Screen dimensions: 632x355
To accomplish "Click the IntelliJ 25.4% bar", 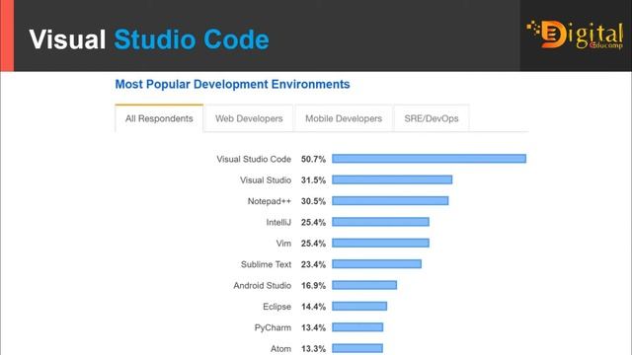I will pyautogui.click(x=380, y=222).
